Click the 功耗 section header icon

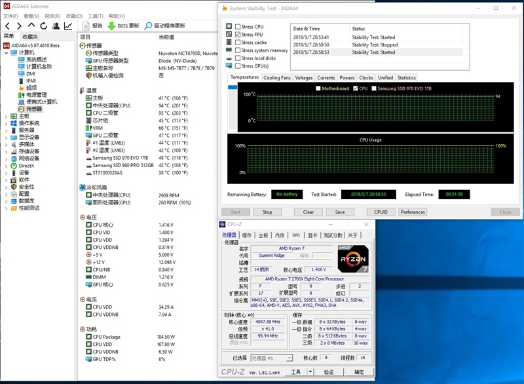(x=83, y=329)
